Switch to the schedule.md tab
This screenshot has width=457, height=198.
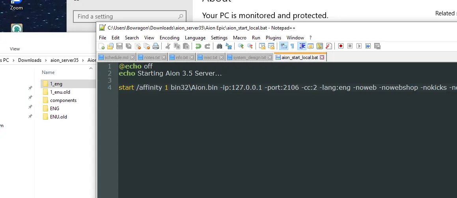(116, 57)
